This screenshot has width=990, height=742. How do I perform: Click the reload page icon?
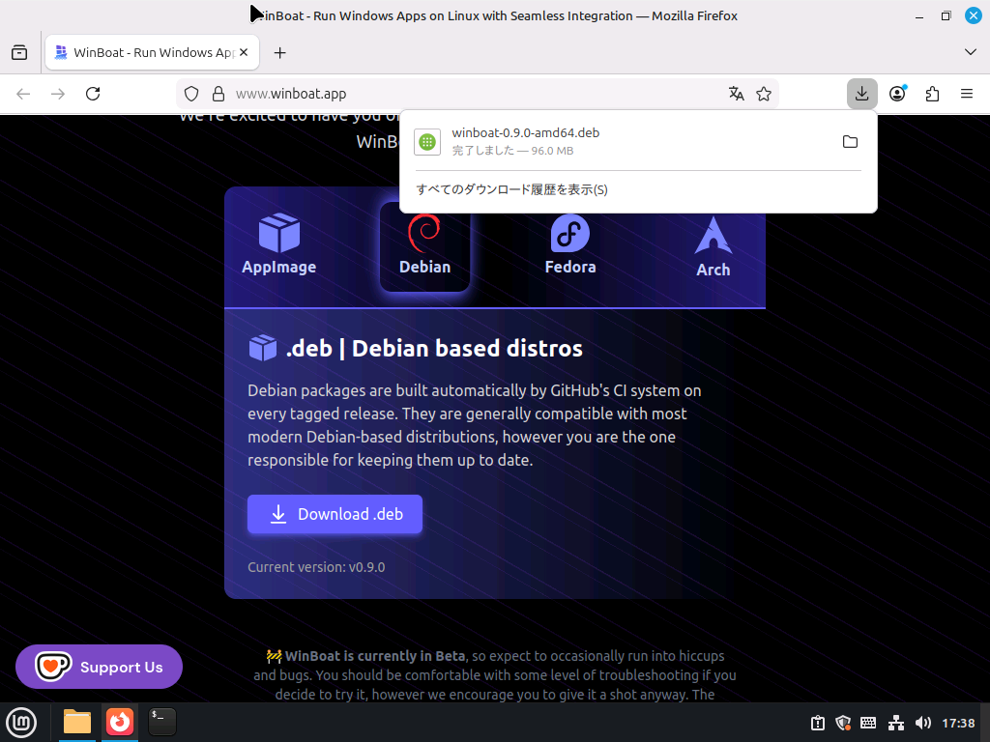tap(93, 94)
